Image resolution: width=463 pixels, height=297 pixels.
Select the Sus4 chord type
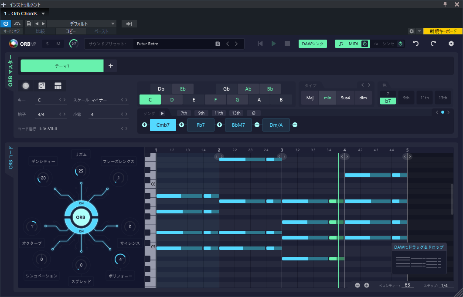tap(345, 98)
